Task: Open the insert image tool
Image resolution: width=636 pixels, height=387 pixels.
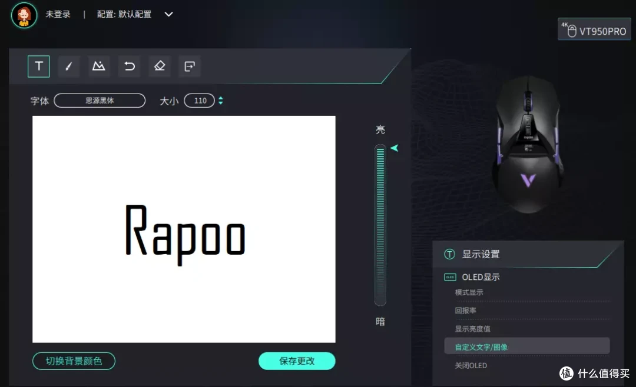Action: pyautogui.click(x=98, y=66)
